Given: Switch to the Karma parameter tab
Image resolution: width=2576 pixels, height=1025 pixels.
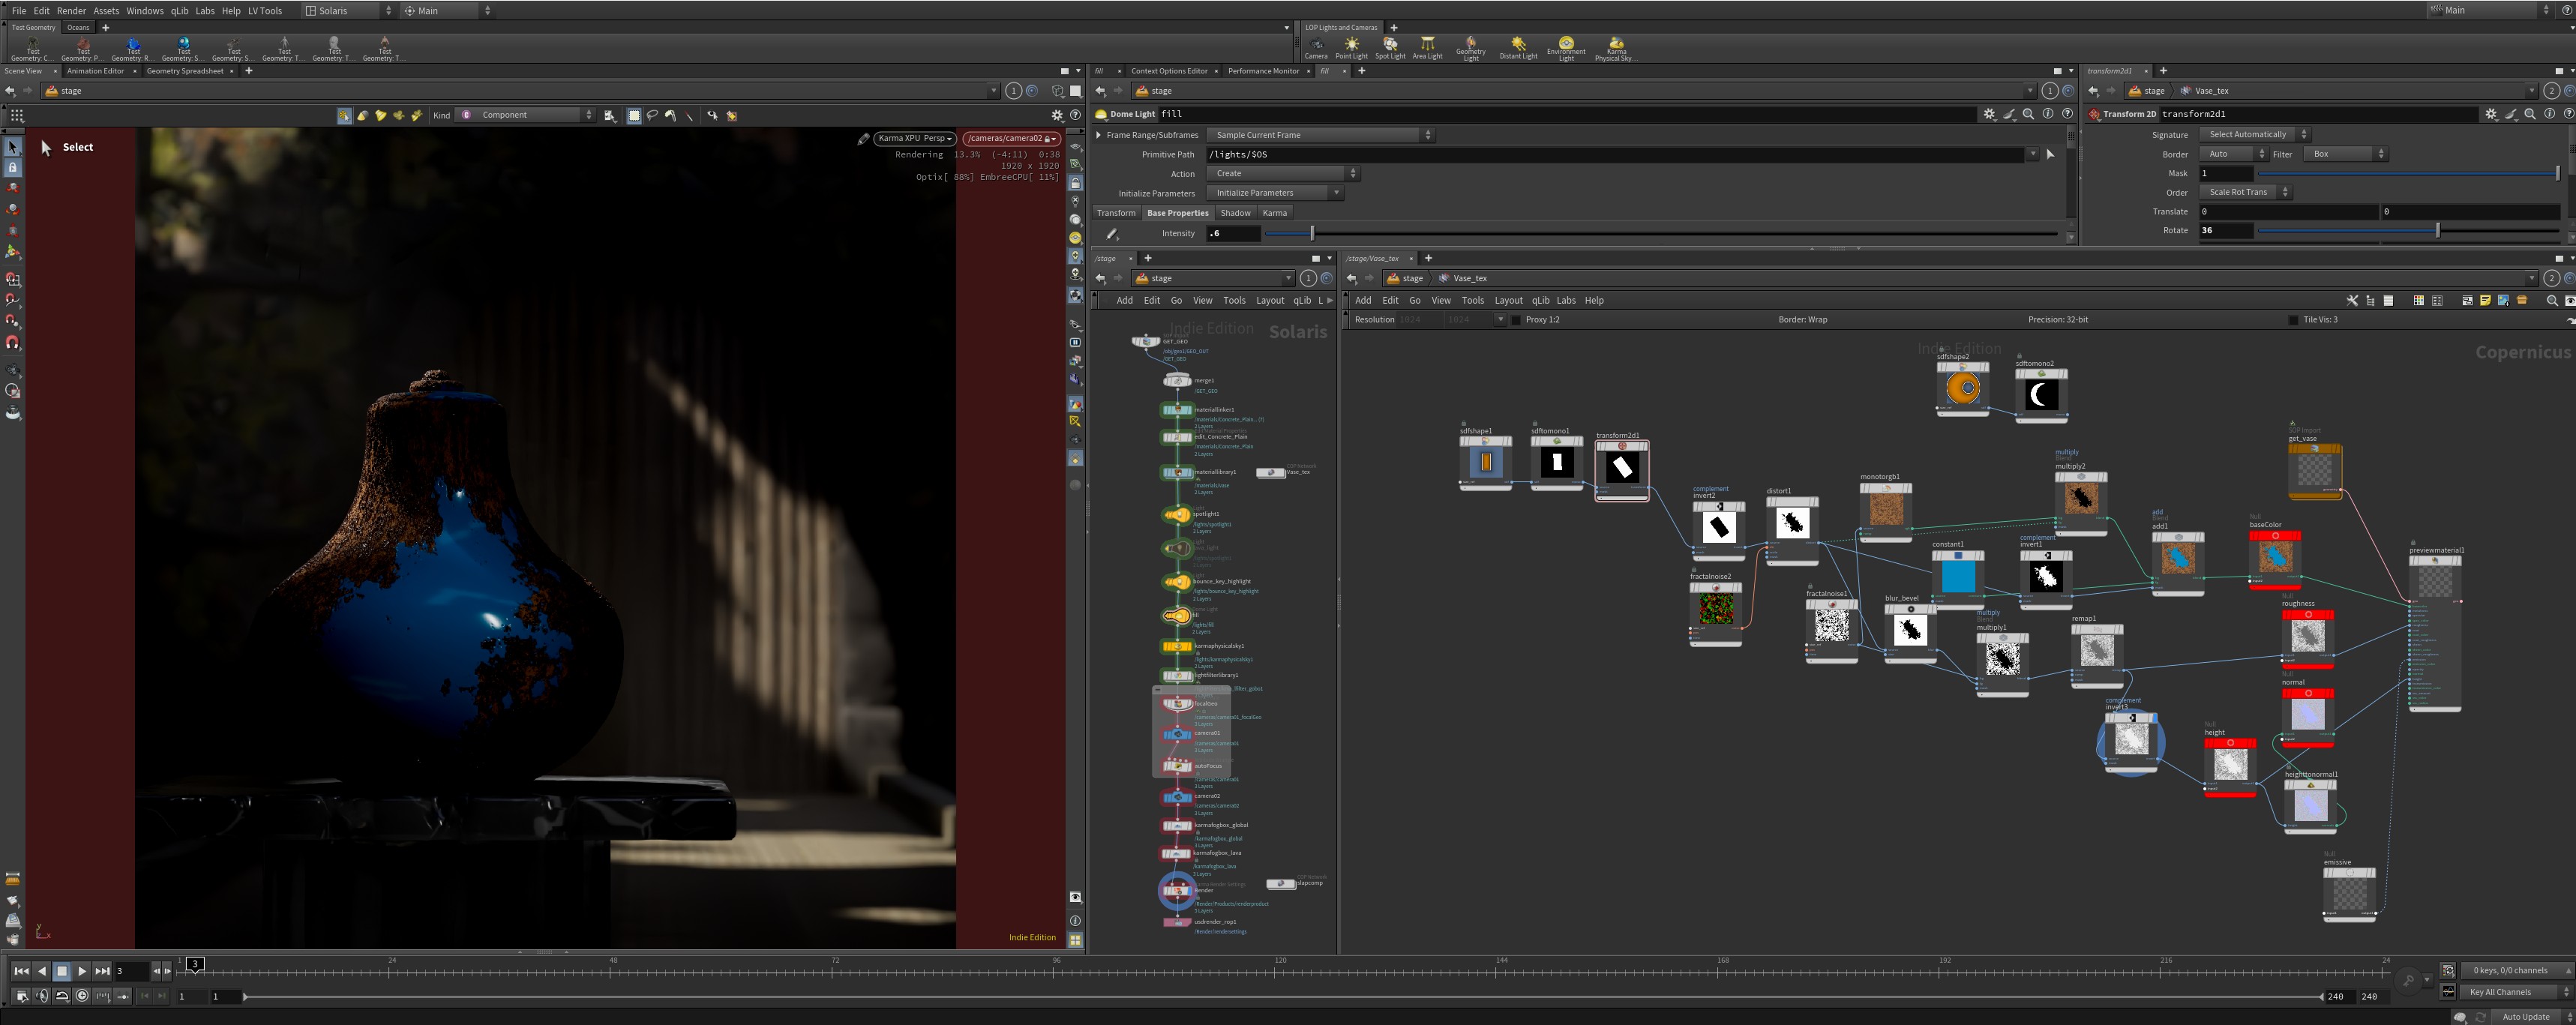Looking at the screenshot, I should [1274, 213].
